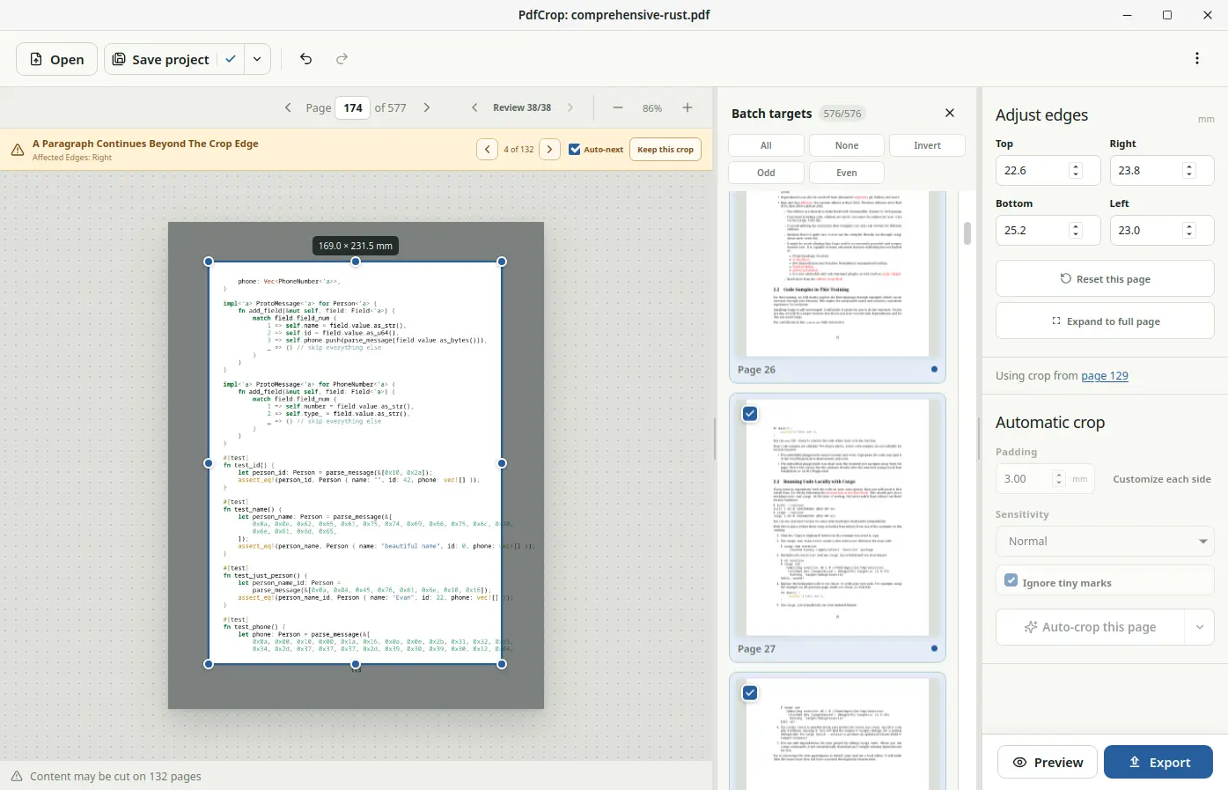Viewport: 1228px width, 790px height.
Task: Click the Top edge stepper arrows
Action: (1076, 171)
